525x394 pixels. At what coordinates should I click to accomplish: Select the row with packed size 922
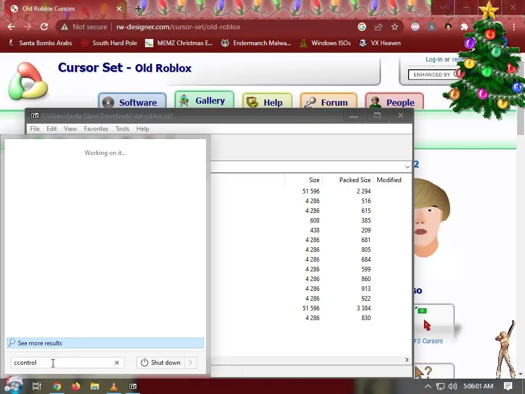coord(311,298)
